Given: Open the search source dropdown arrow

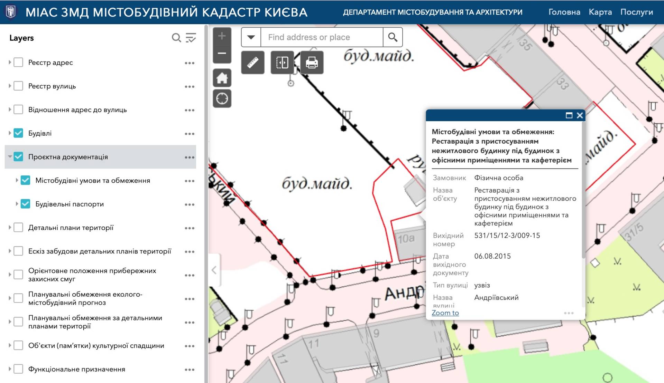Looking at the screenshot, I should 251,37.
